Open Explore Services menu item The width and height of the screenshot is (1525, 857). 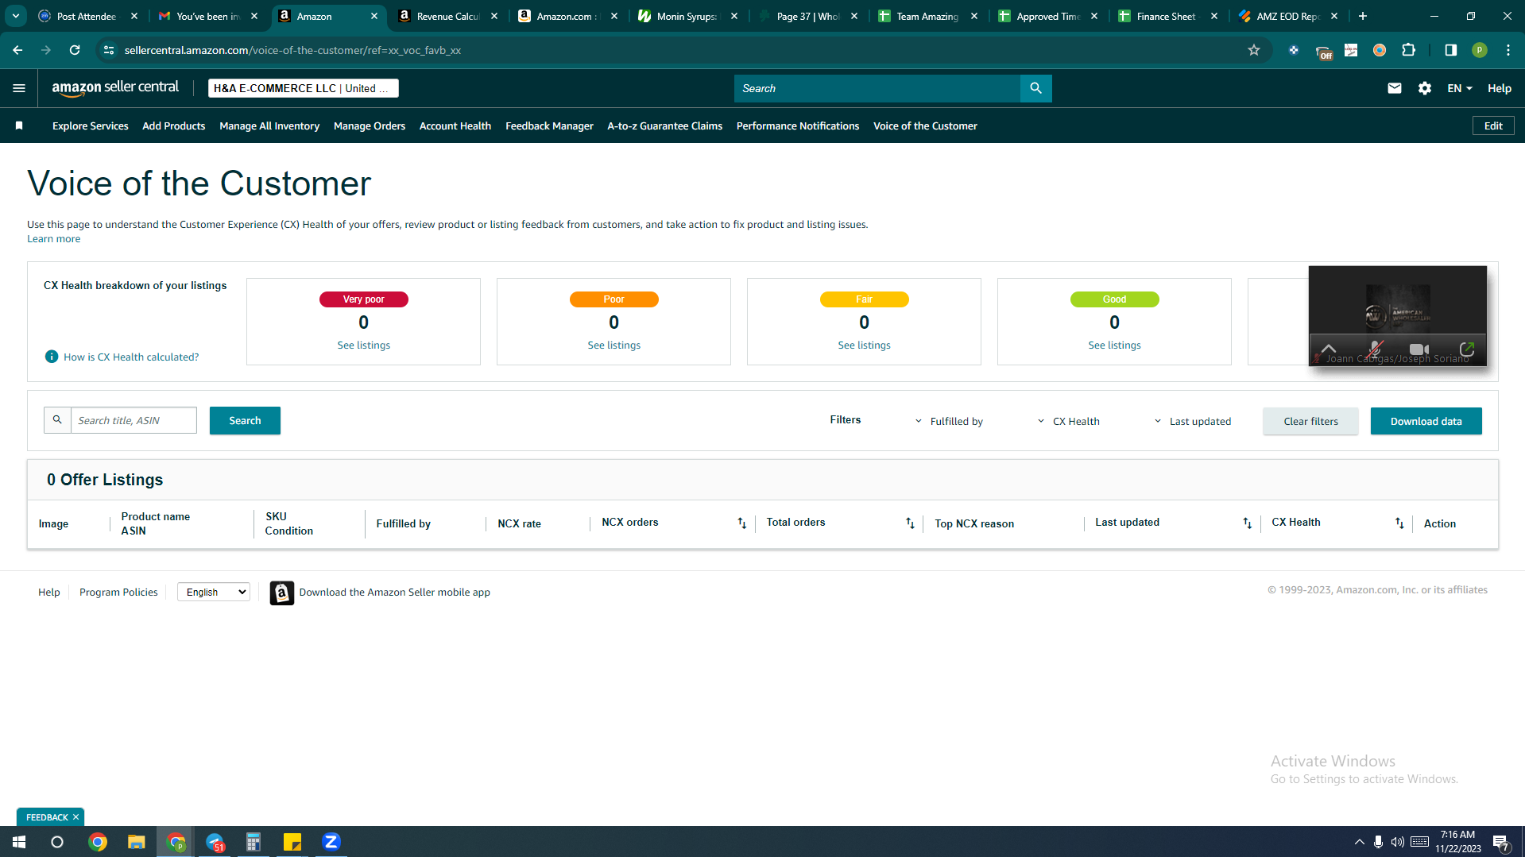(91, 125)
